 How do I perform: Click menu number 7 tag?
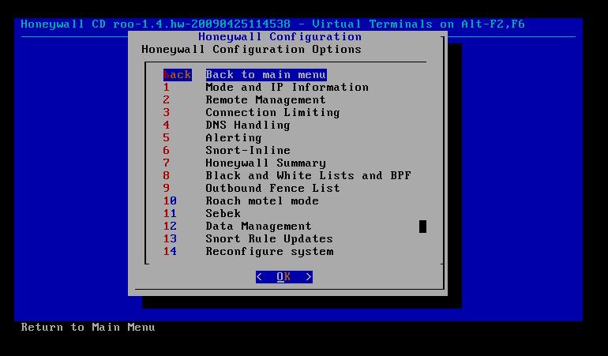[167, 163]
